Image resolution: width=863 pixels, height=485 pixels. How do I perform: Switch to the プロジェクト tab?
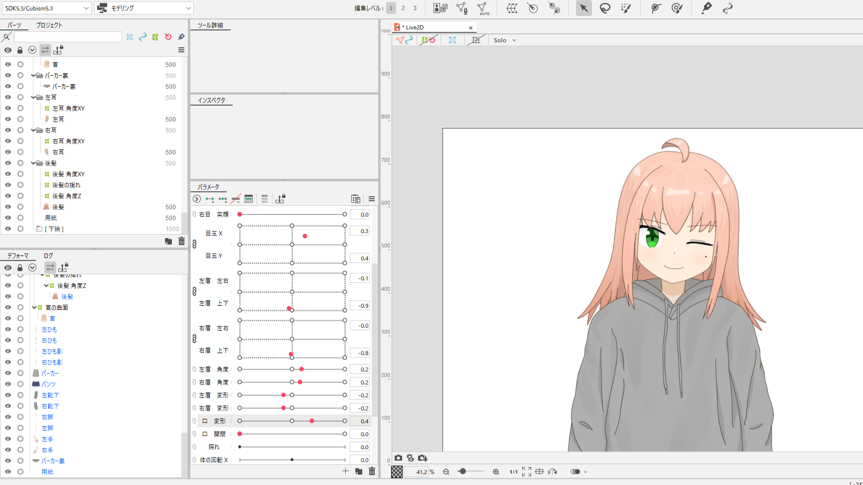[49, 25]
